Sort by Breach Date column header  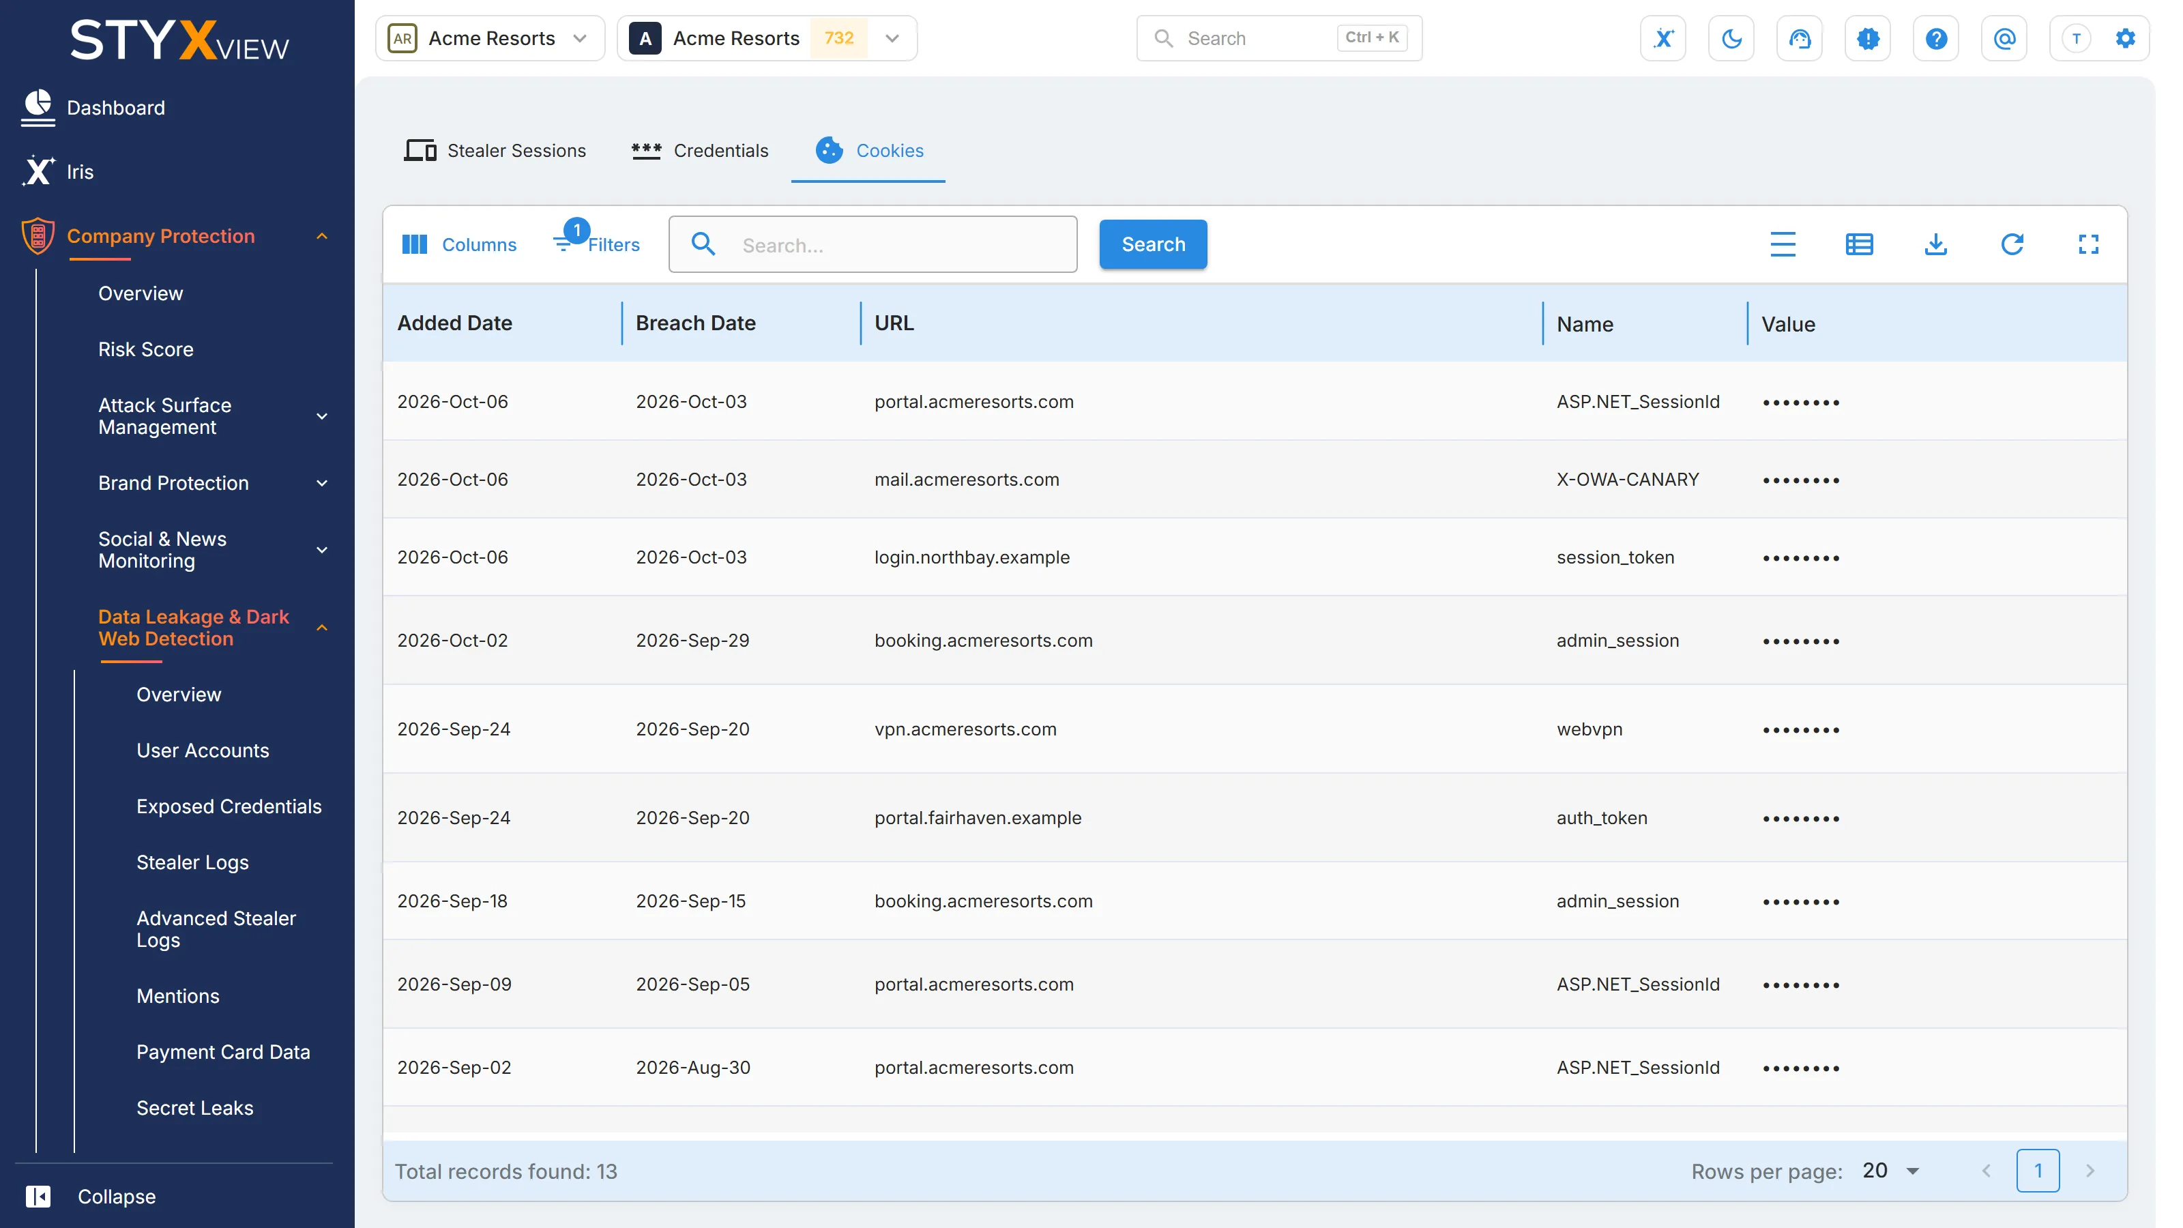click(x=695, y=323)
